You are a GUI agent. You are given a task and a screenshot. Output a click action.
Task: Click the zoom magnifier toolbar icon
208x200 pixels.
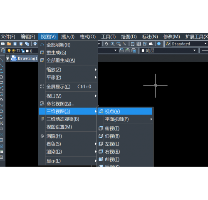[x=112, y=44]
